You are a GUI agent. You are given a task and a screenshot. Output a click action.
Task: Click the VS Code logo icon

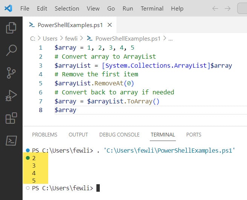click(x=8, y=8)
